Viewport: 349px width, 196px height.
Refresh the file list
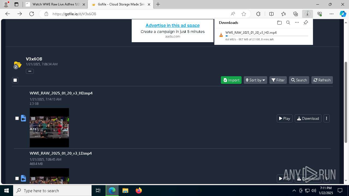click(322, 80)
